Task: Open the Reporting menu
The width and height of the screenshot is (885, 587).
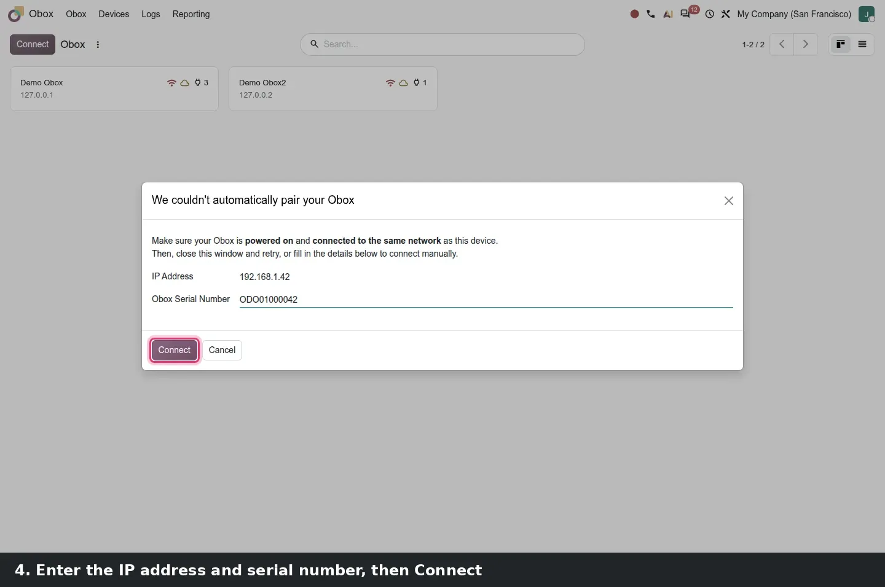Action: click(191, 14)
